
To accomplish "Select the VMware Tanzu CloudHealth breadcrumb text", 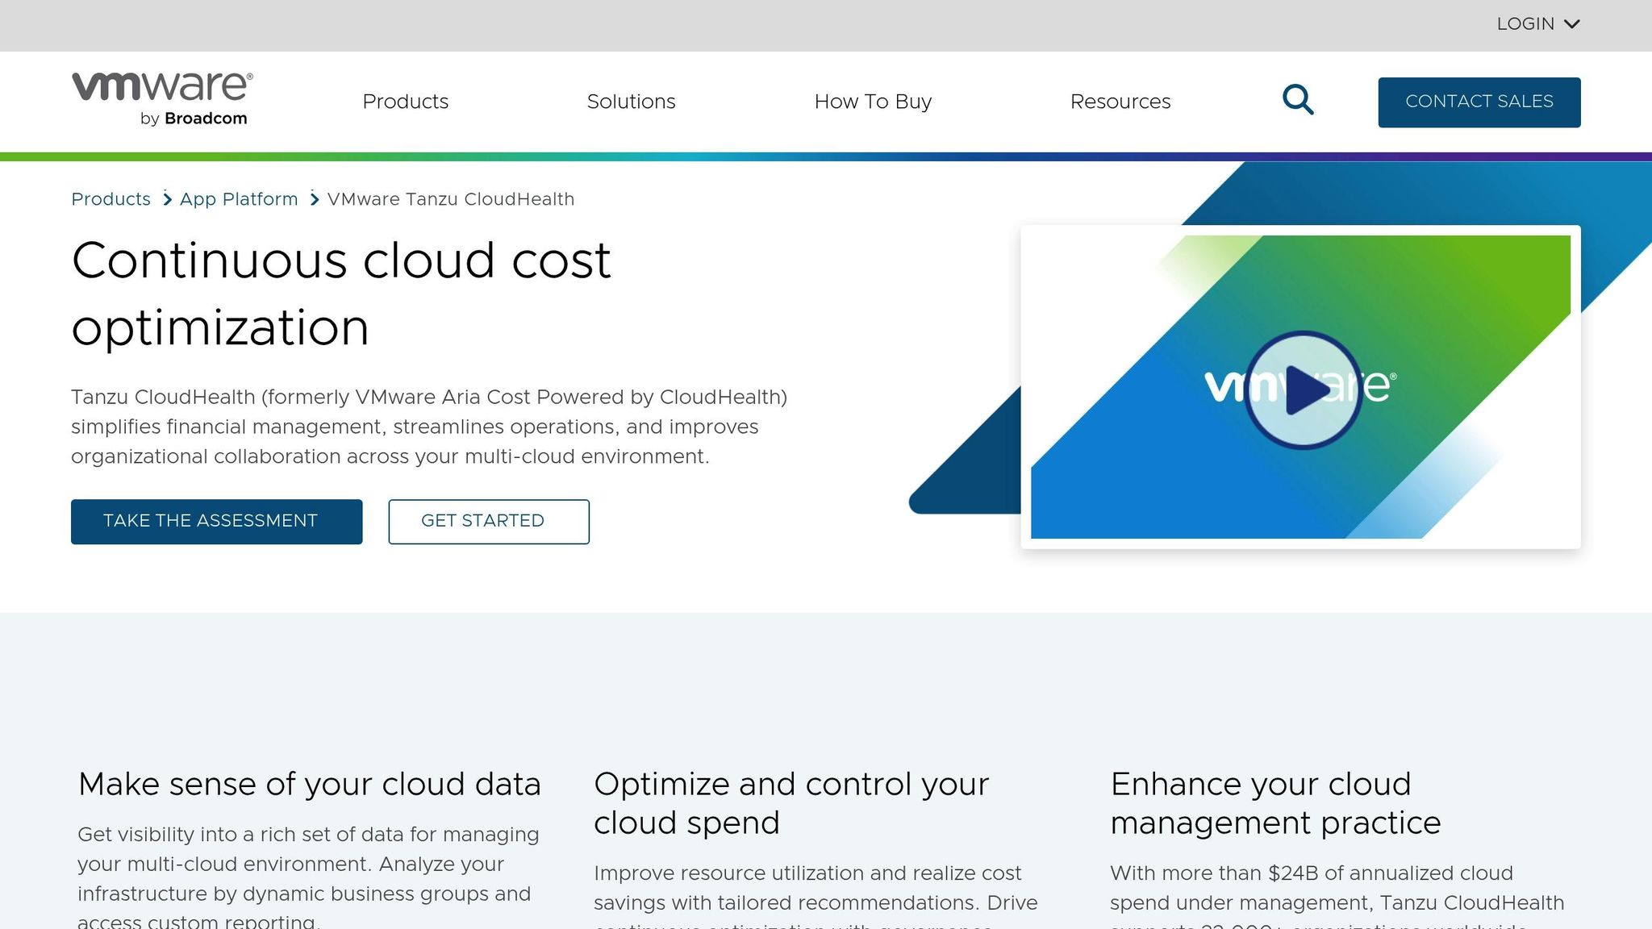I will pos(451,199).
